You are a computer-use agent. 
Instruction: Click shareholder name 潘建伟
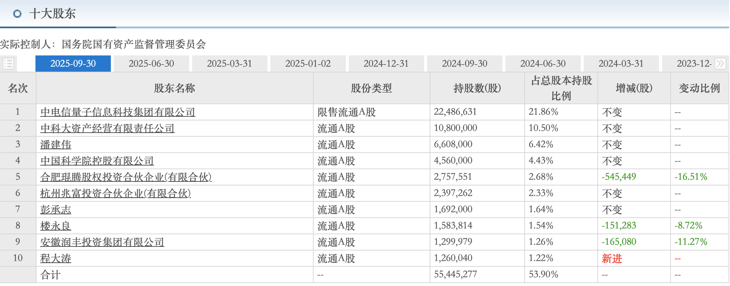(55, 144)
